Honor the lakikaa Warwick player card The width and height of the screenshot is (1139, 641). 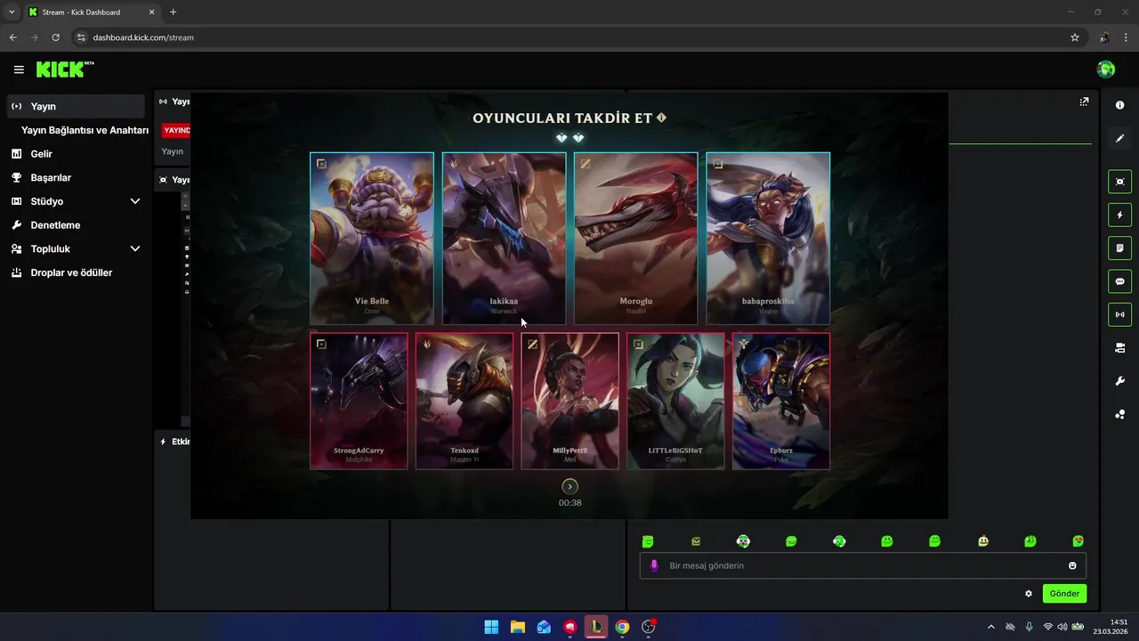pyautogui.click(x=504, y=238)
